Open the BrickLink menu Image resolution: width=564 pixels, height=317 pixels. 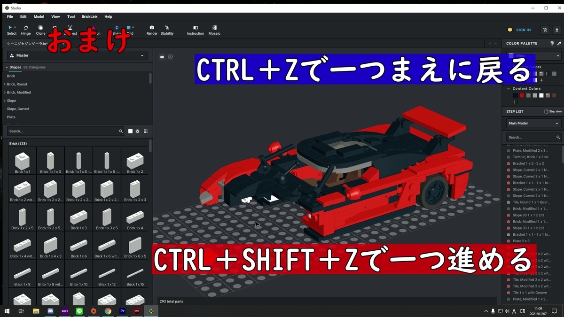pos(90,16)
